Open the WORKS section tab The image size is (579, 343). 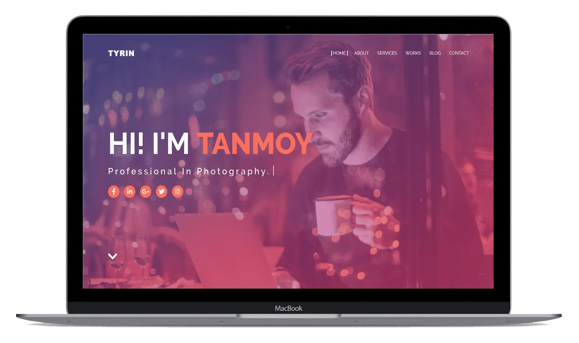(413, 53)
